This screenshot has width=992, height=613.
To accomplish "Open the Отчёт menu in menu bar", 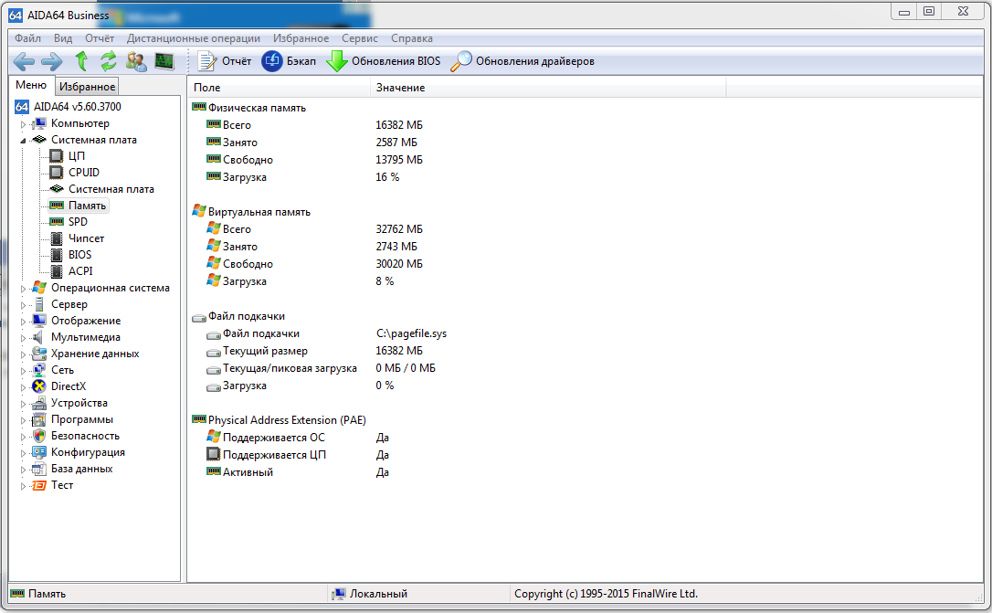I will 100,38.
